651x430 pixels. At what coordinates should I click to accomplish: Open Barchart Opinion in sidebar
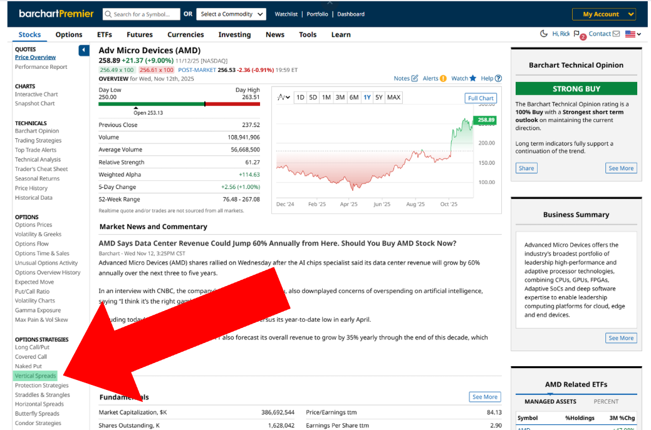pyautogui.click(x=37, y=131)
